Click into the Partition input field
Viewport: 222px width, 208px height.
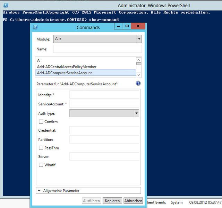click(104, 139)
